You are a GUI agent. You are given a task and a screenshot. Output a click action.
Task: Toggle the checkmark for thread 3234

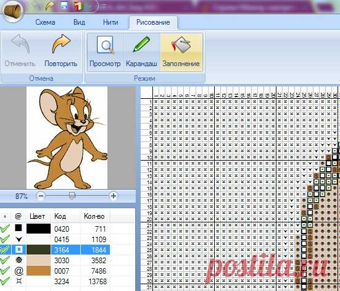tap(5, 281)
